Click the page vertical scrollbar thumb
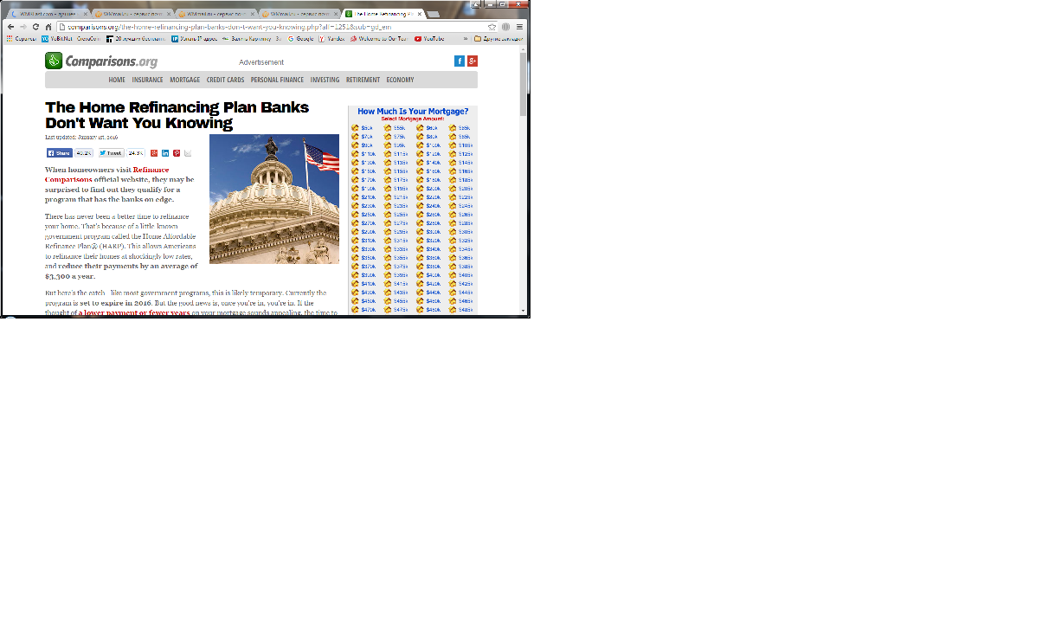 [x=523, y=85]
